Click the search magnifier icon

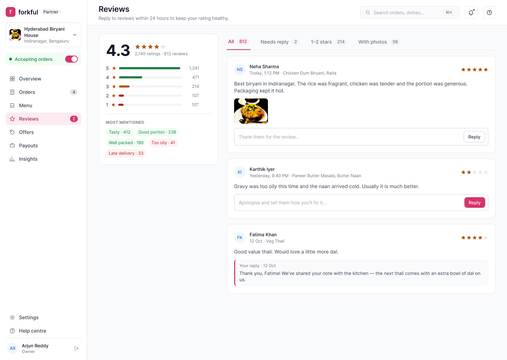368,13
